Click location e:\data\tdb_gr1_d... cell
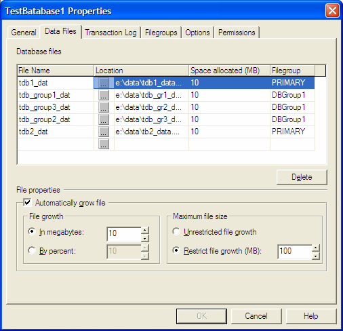The image size is (343, 331). click(x=151, y=95)
